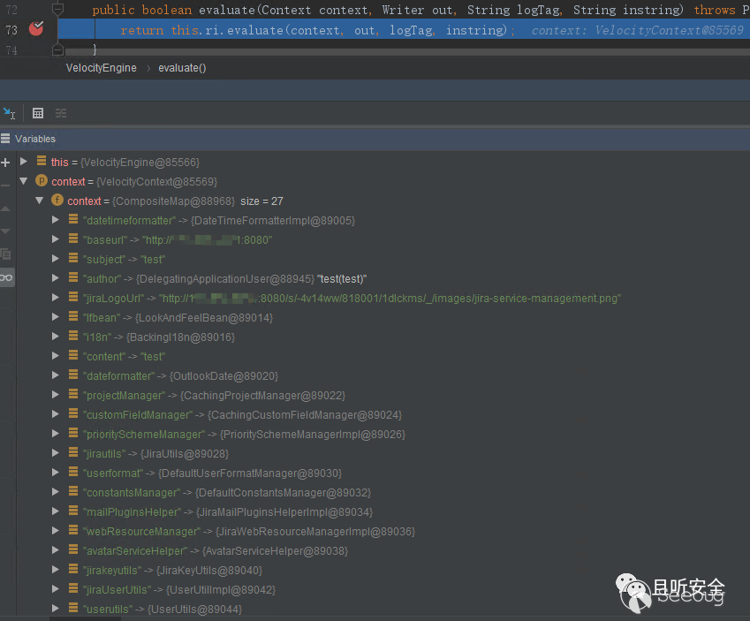Collapse the top-level context VelocityContext node
This screenshot has height=621, width=750.
pyautogui.click(x=24, y=181)
